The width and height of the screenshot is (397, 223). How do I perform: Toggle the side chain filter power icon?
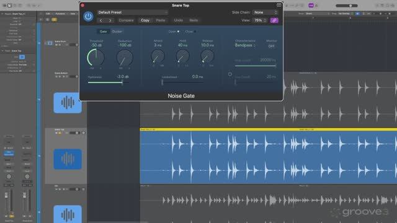point(230,74)
